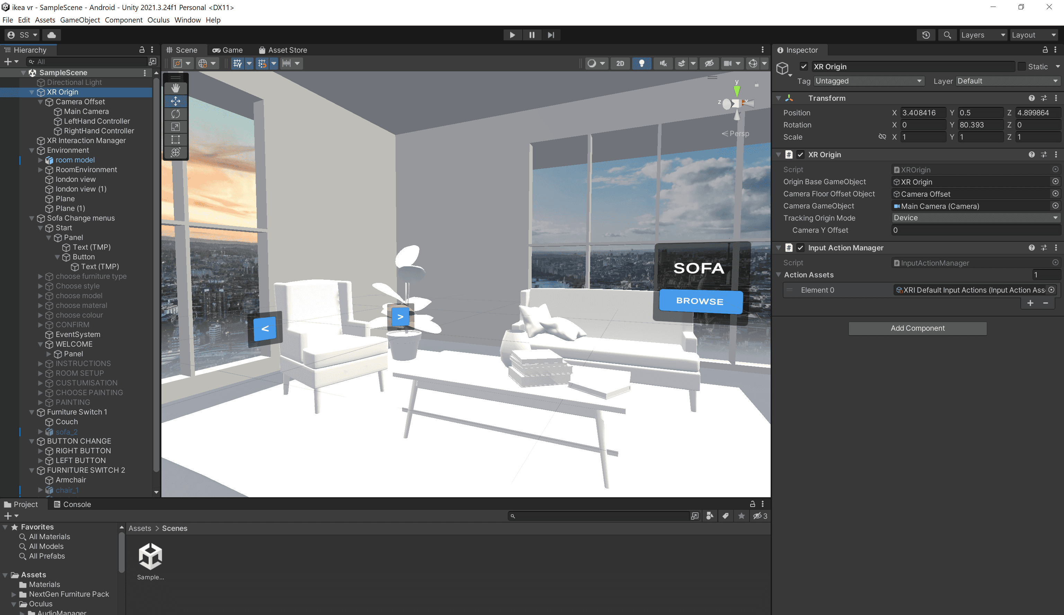Open the Oculus menu
The width and height of the screenshot is (1064, 615).
point(158,20)
